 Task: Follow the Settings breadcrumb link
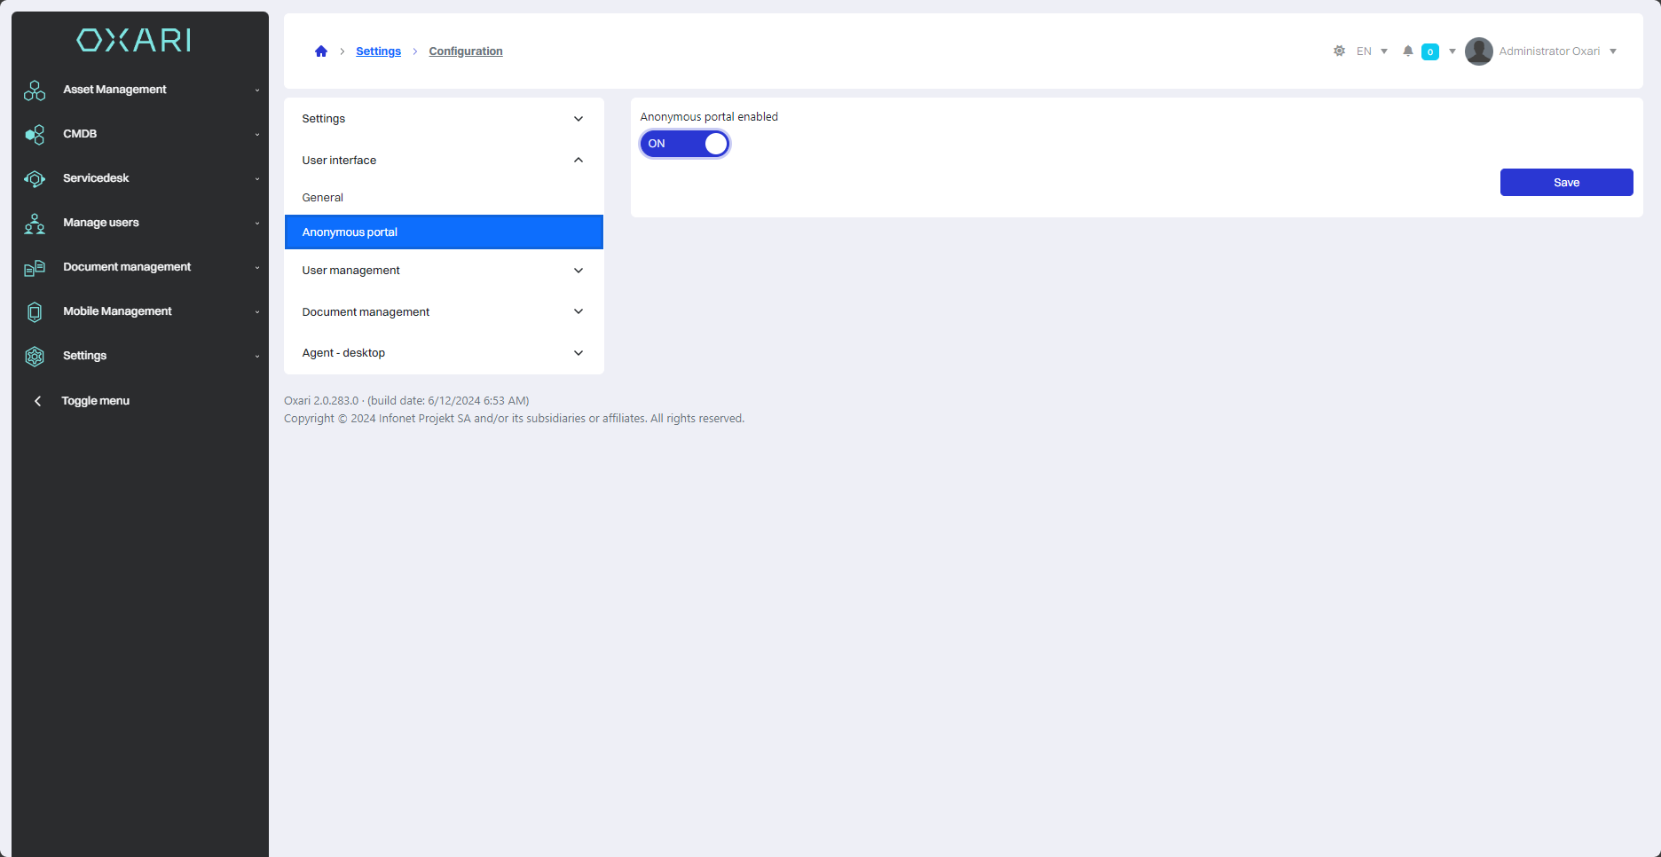click(x=378, y=51)
